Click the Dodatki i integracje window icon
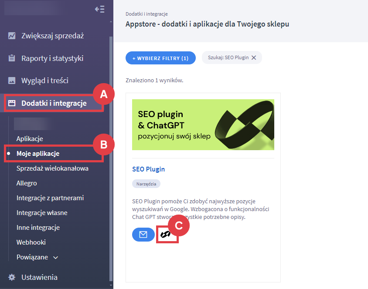The width and height of the screenshot is (368, 289). click(x=12, y=103)
